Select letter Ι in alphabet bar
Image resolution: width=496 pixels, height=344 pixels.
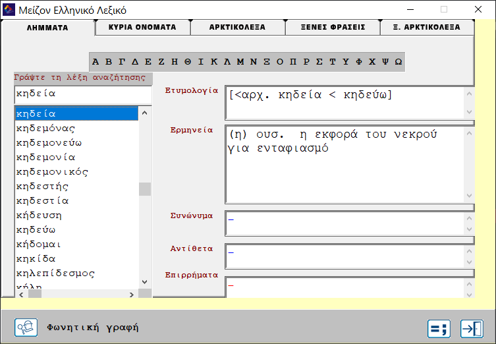(x=201, y=62)
